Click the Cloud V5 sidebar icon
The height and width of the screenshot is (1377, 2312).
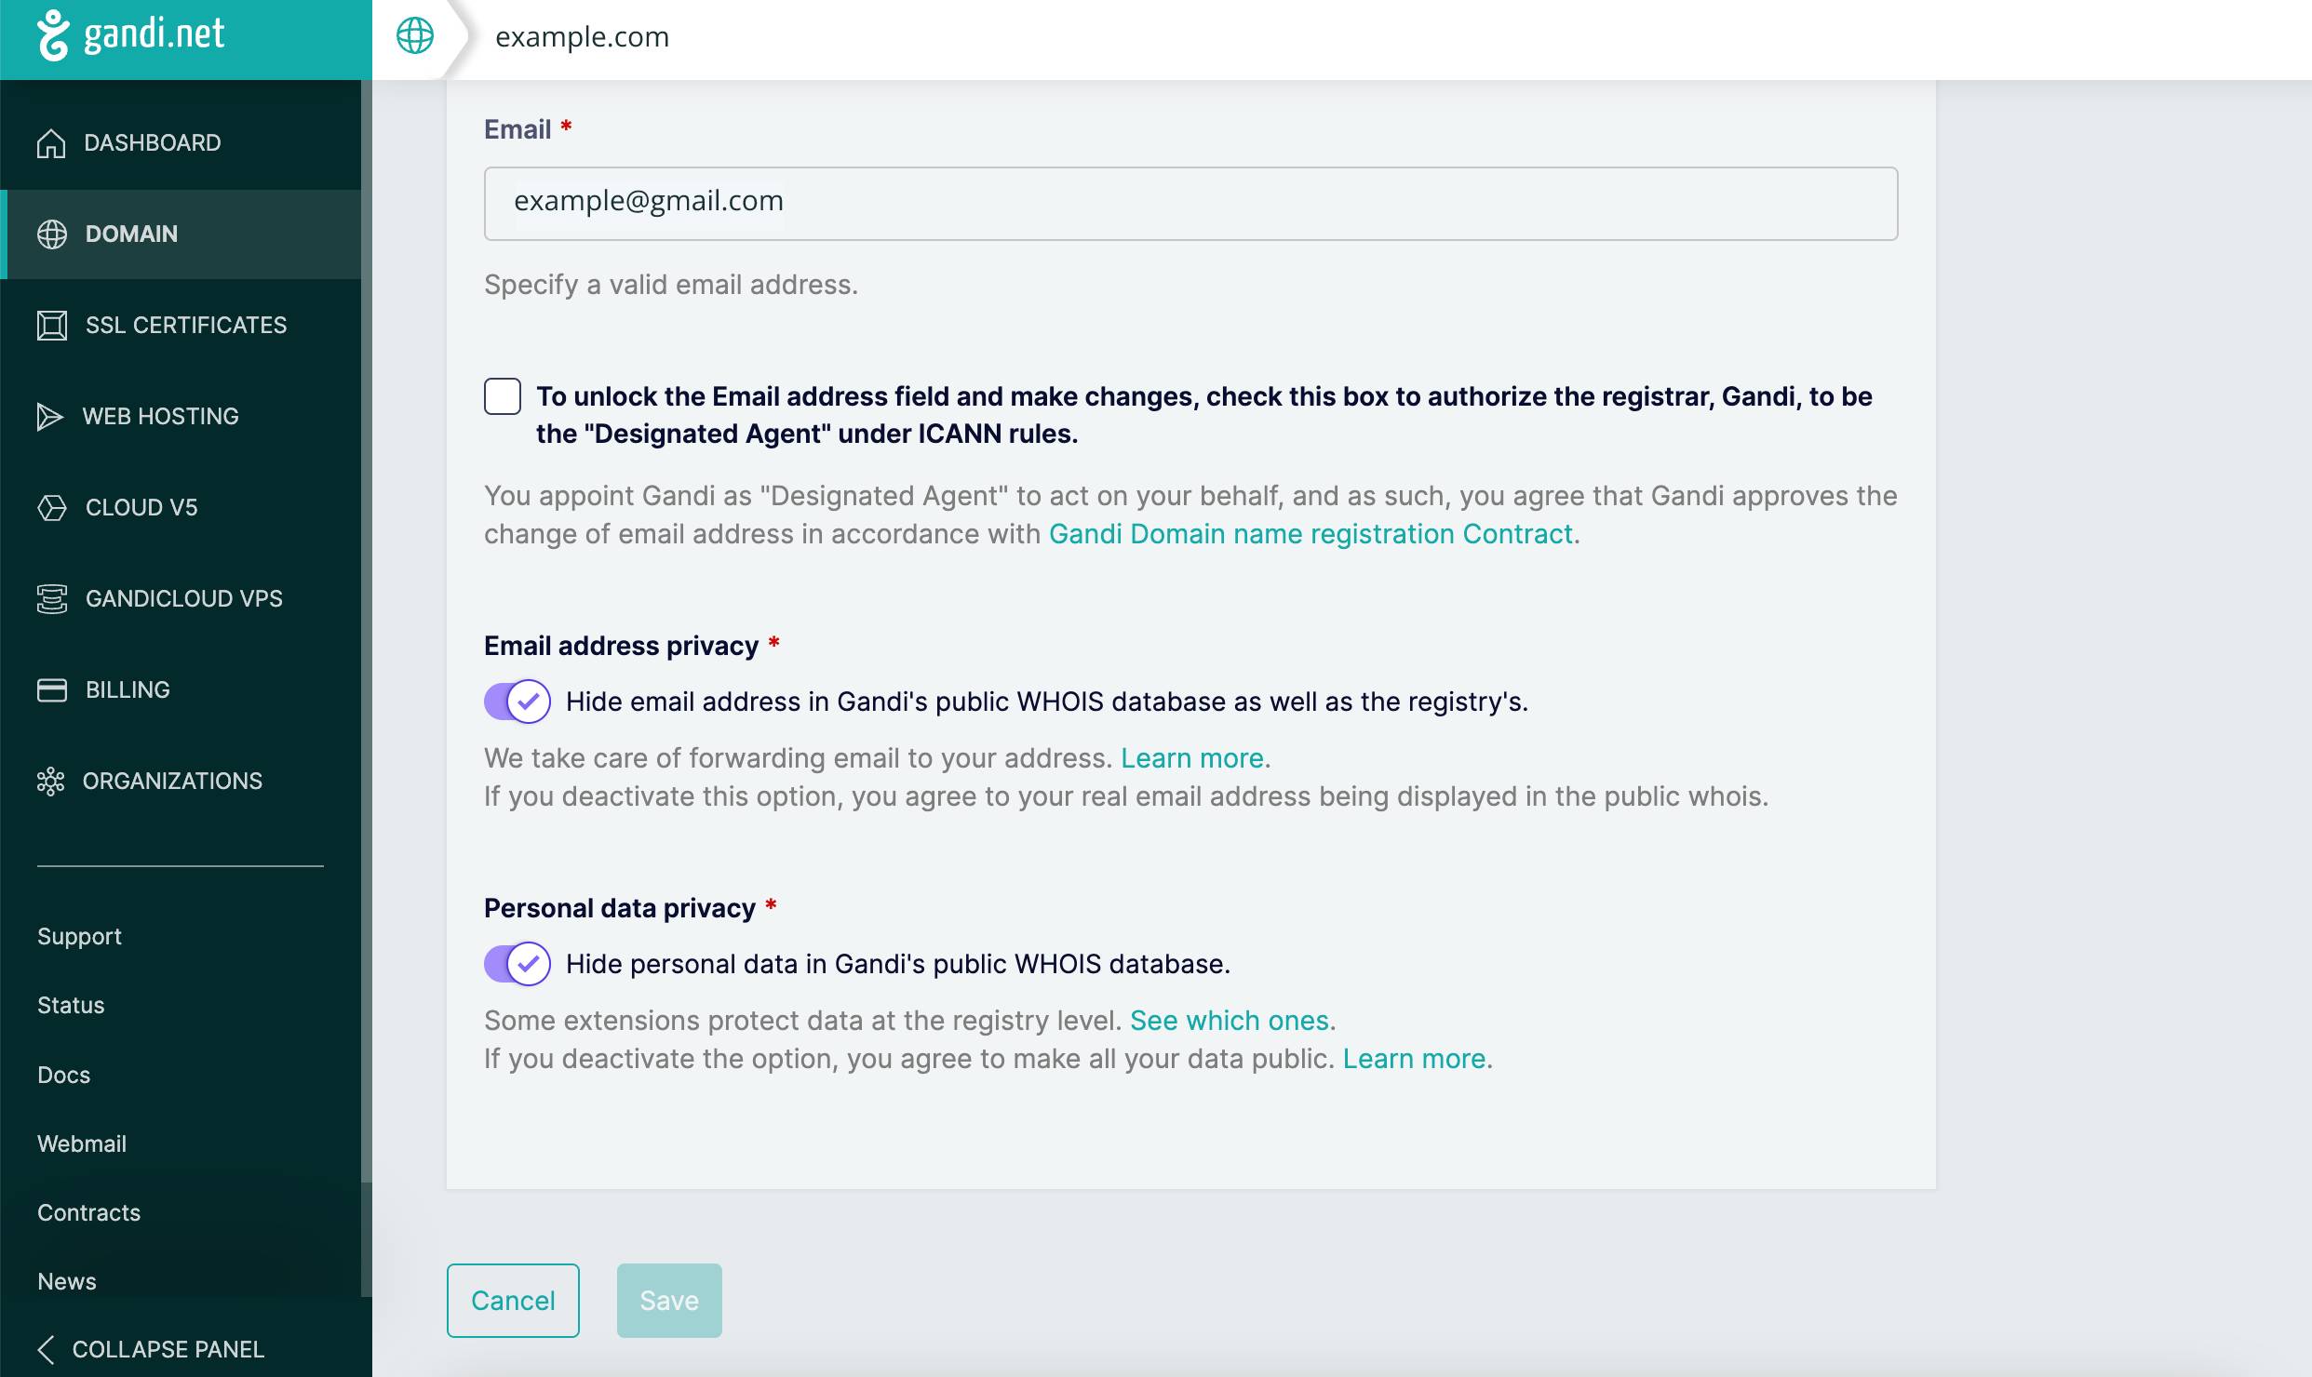[x=52, y=508]
